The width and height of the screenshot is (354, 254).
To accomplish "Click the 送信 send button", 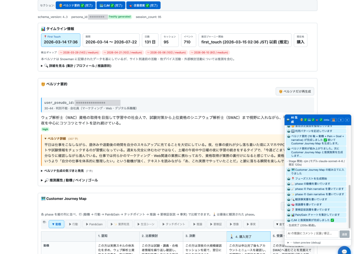I will [344, 234].
